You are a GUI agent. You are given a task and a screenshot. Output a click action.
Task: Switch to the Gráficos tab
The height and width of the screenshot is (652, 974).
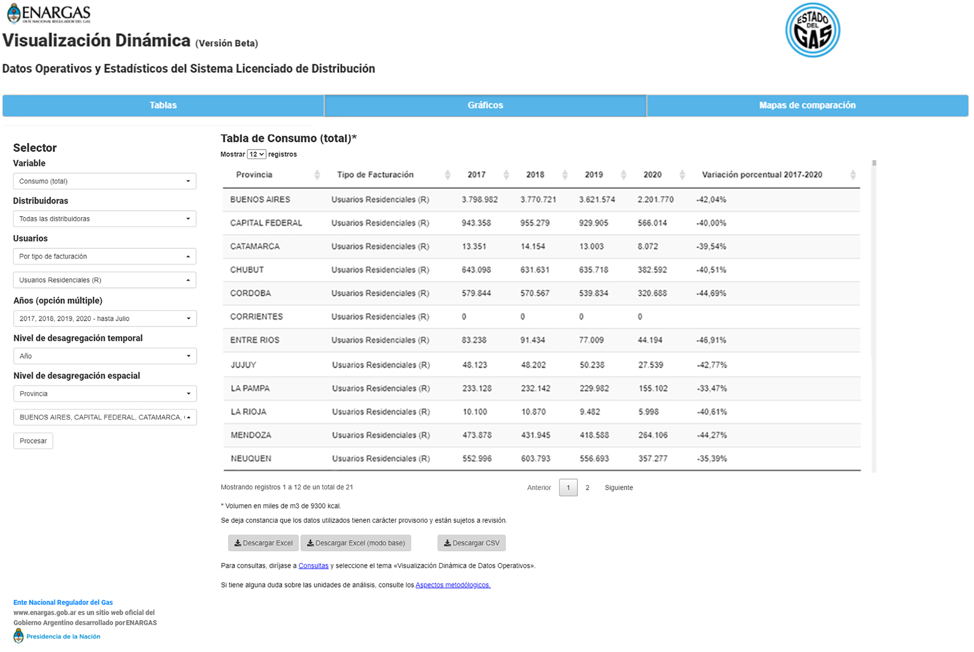coord(485,105)
